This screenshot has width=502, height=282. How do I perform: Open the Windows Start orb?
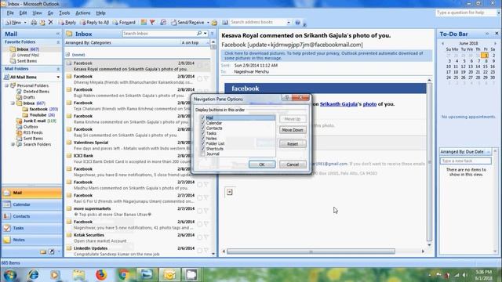coord(10,275)
